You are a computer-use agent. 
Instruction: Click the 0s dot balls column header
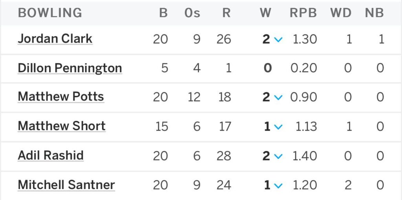pyautogui.click(x=192, y=13)
